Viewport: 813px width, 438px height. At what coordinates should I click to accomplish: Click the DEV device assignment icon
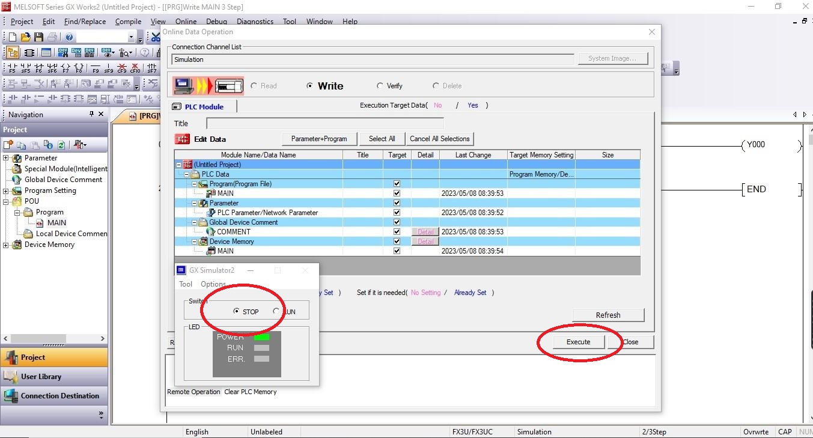pyautogui.click(x=90, y=53)
